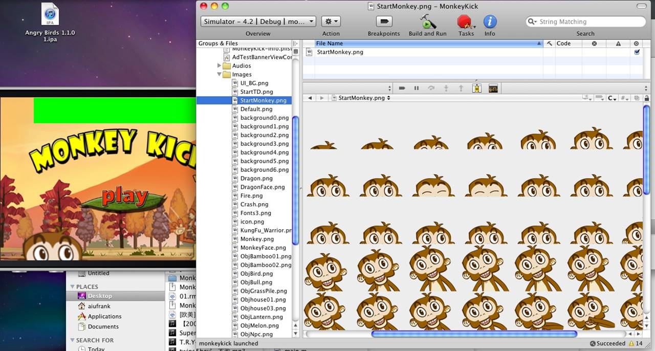This screenshot has height=351, width=655.
Task: Click the debugger pause icon
Action: tap(417, 88)
